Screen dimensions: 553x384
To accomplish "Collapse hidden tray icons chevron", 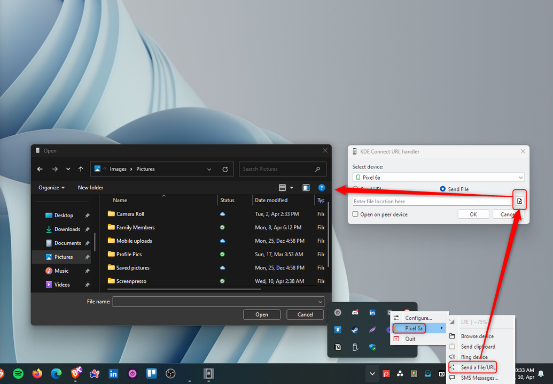I will 372,373.
